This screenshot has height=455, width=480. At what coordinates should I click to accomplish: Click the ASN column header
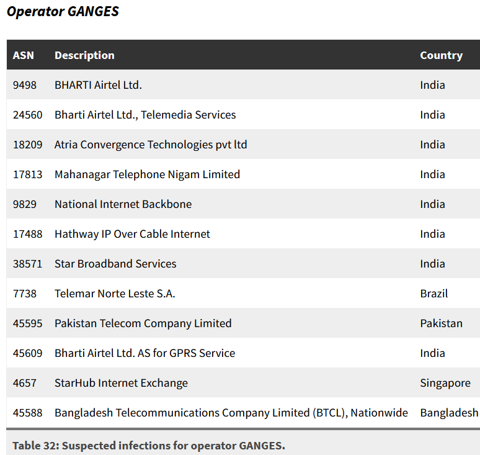point(24,55)
